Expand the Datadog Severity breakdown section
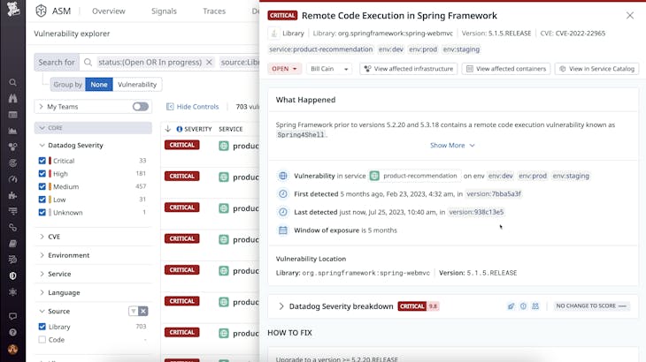The image size is (646, 362). (x=281, y=306)
